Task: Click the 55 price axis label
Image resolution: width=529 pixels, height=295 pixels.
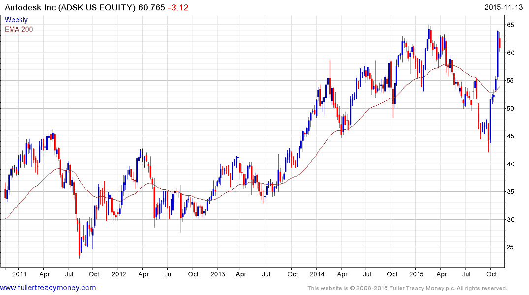Action: coord(510,81)
